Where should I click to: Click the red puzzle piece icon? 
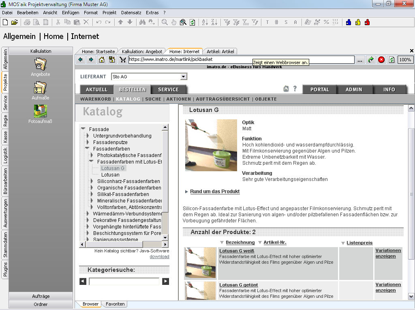[367, 22]
